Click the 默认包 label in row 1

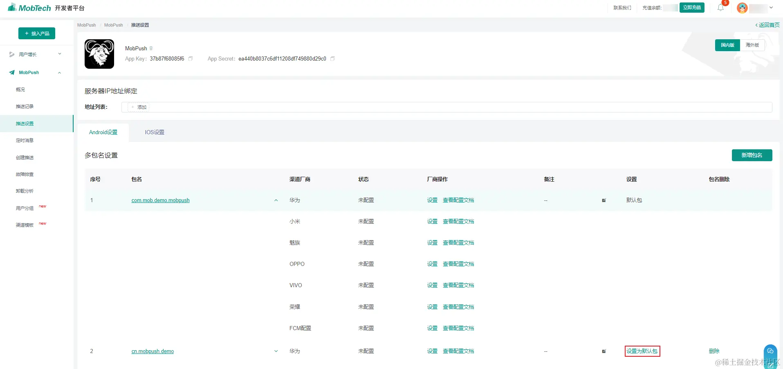[634, 200]
